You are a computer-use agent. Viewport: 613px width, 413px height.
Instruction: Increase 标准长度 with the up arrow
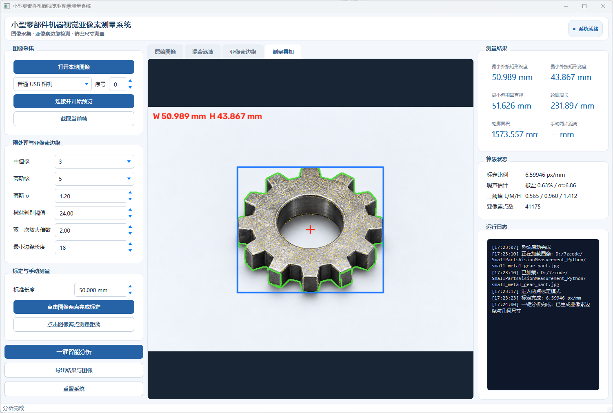130,286
